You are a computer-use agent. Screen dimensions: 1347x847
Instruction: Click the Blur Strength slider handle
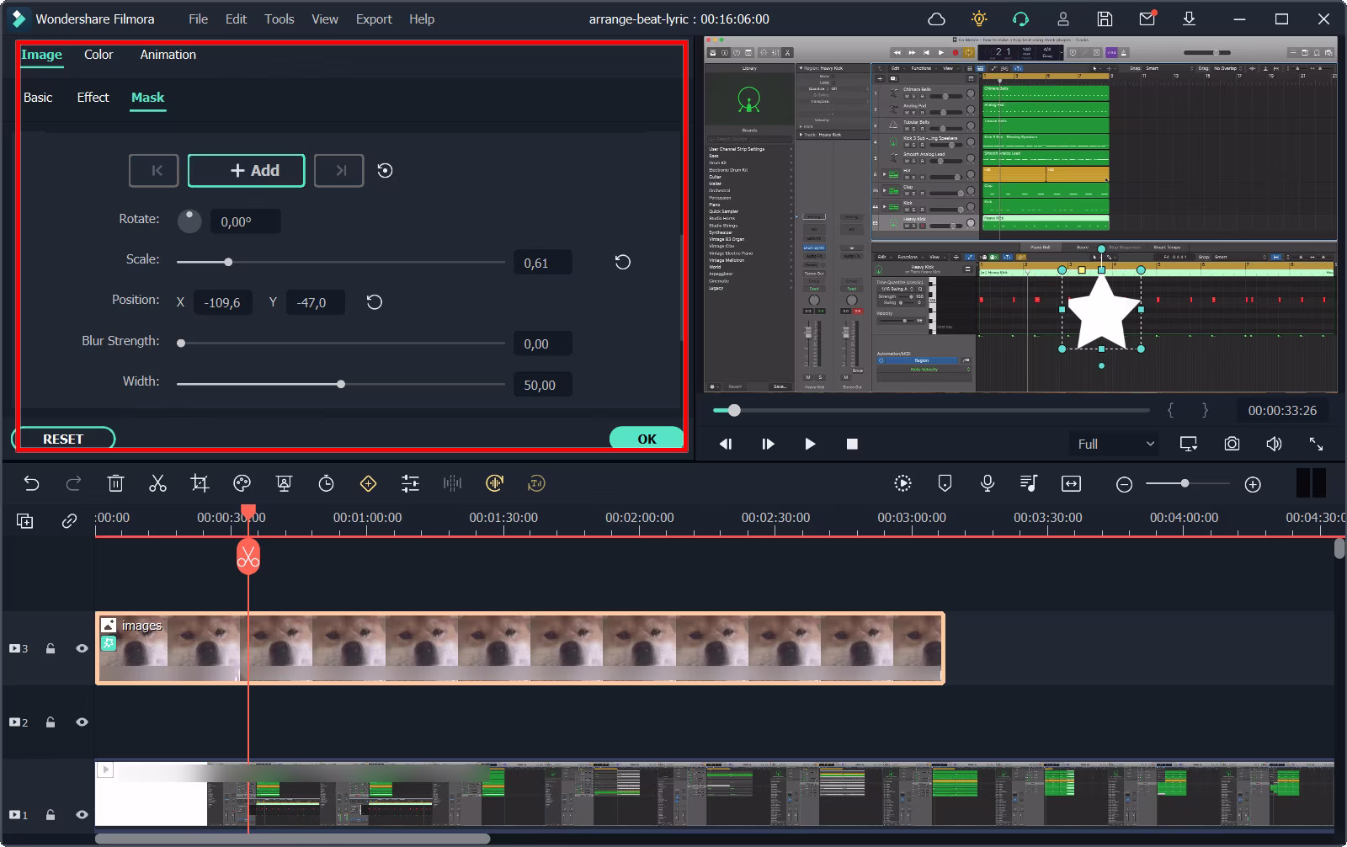[181, 344]
